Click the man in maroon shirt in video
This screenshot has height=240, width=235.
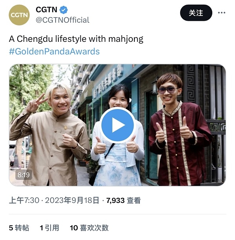(x=179, y=132)
